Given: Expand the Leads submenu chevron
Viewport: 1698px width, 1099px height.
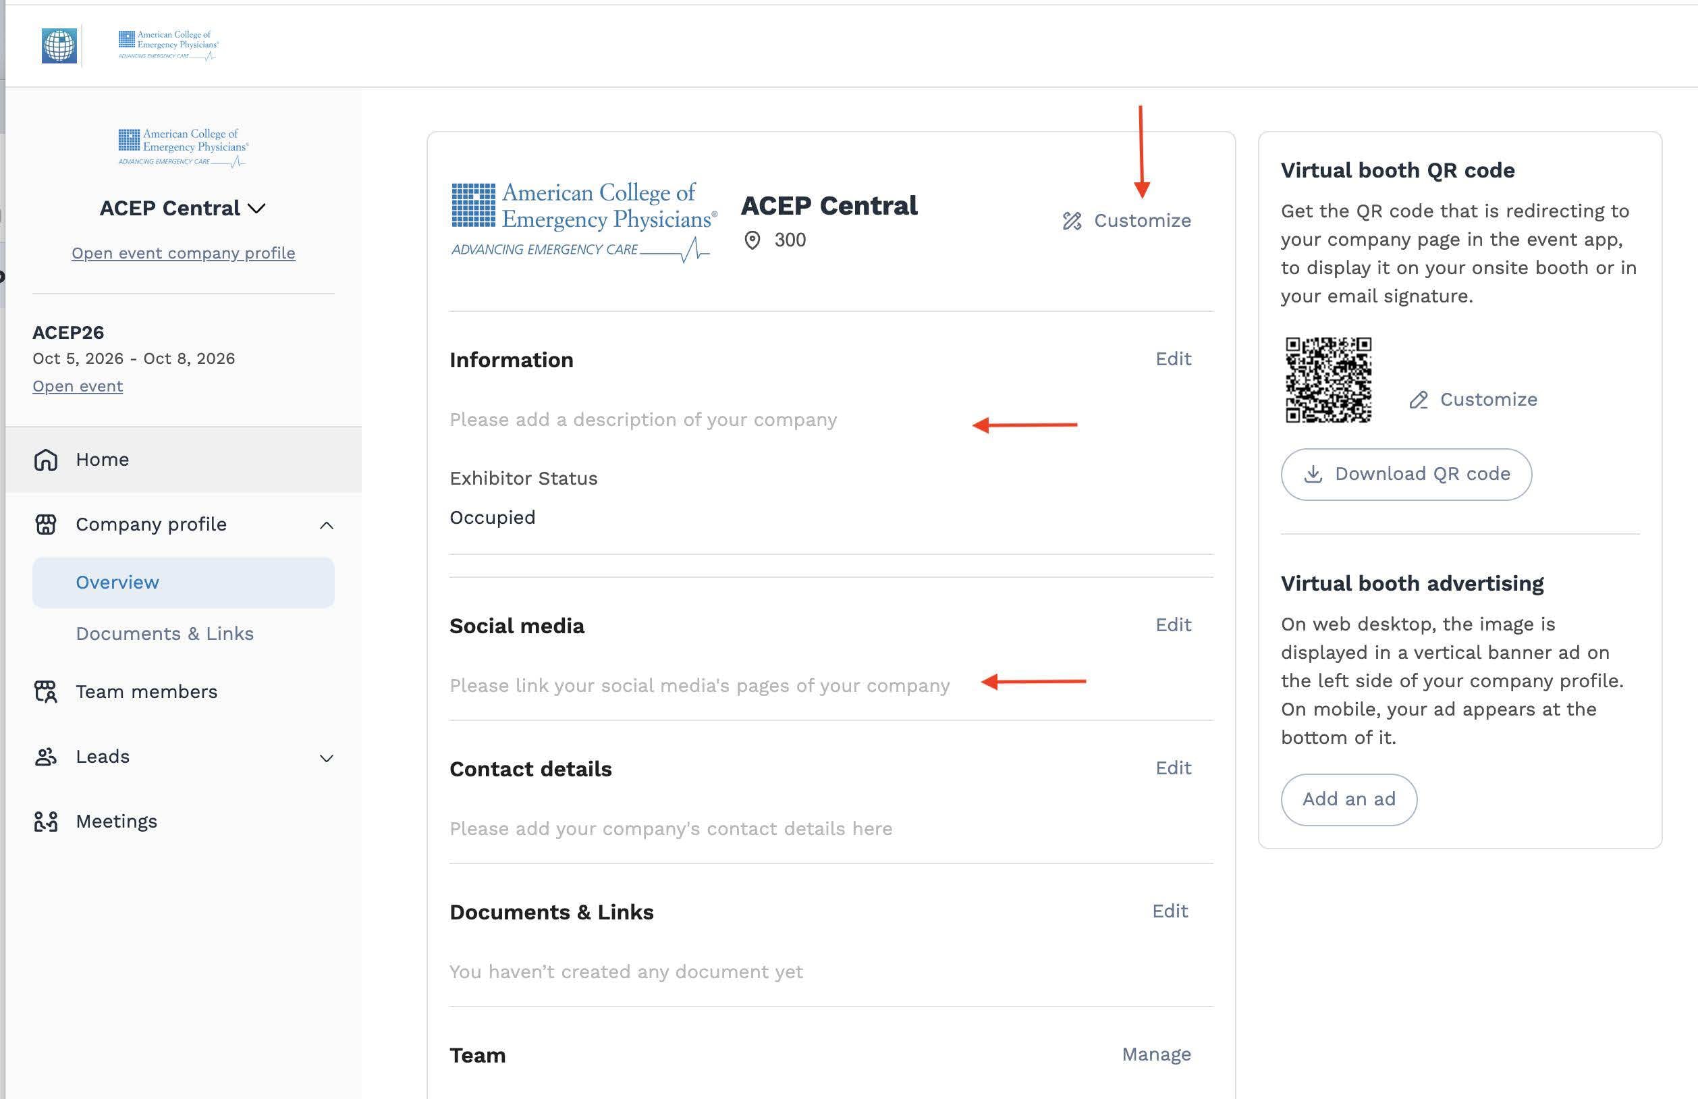Looking at the screenshot, I should click(327, 758).
